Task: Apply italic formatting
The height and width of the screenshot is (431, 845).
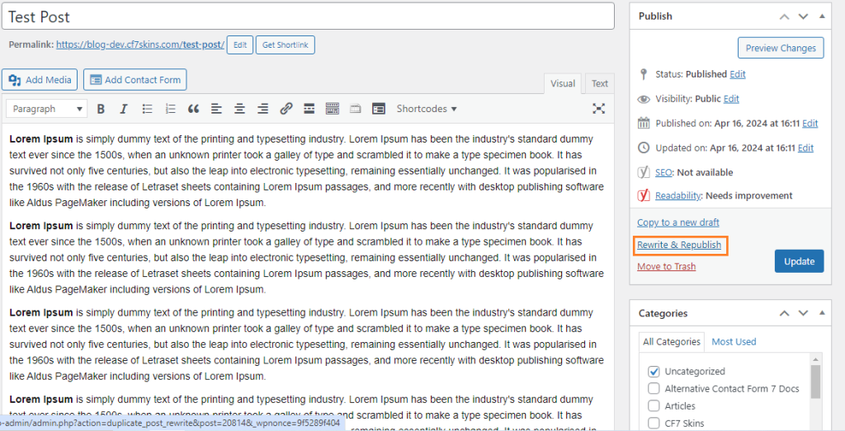Action: click(124, 109)
